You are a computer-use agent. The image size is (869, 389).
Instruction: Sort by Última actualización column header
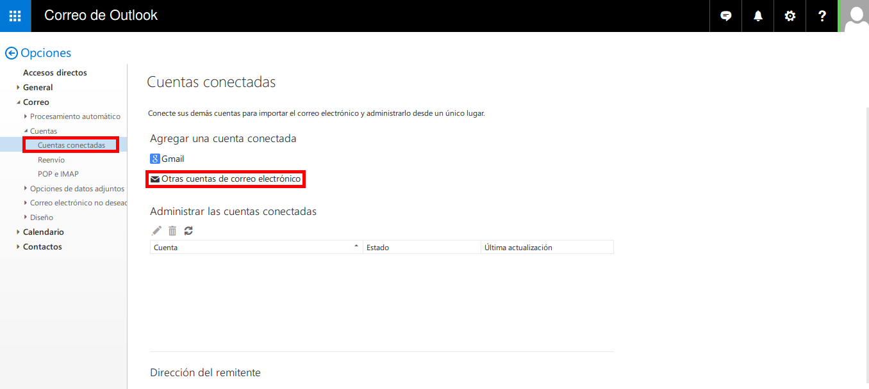(x=547, y=247)
